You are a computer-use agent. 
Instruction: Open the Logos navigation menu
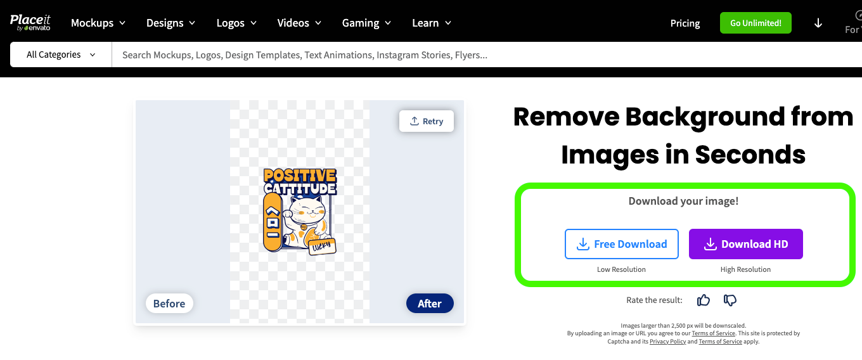(236, 23)
